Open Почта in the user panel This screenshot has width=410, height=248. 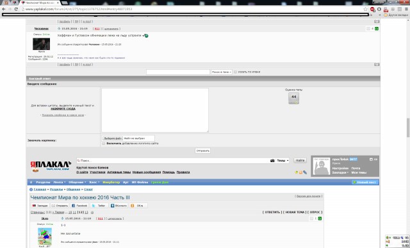click(356, 168)
